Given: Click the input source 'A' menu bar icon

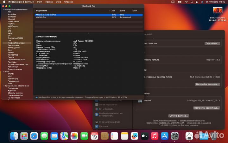Looking at the screenshot, I should click(173, 2).
